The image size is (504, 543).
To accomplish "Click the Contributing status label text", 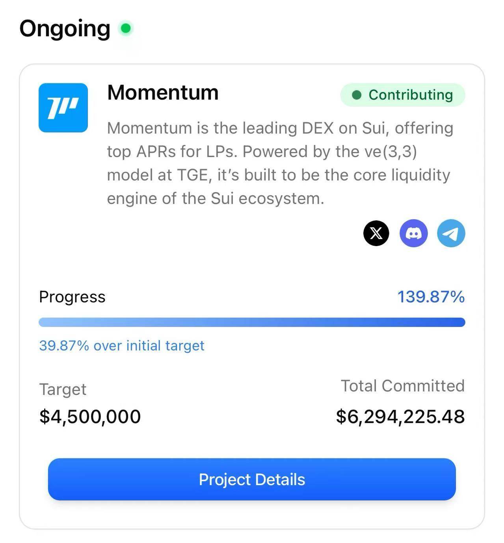I will 411,95.
